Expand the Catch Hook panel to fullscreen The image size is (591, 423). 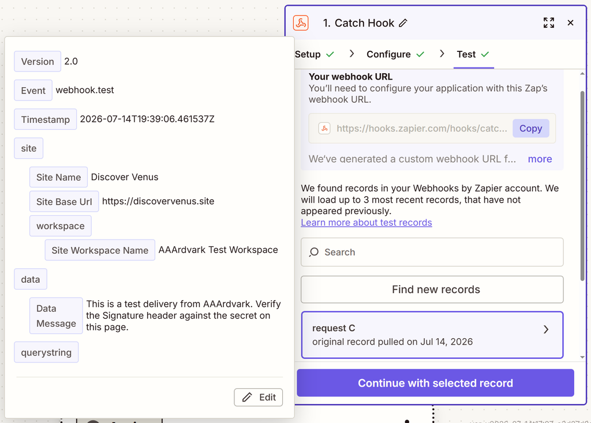click(x=549, y=23)
